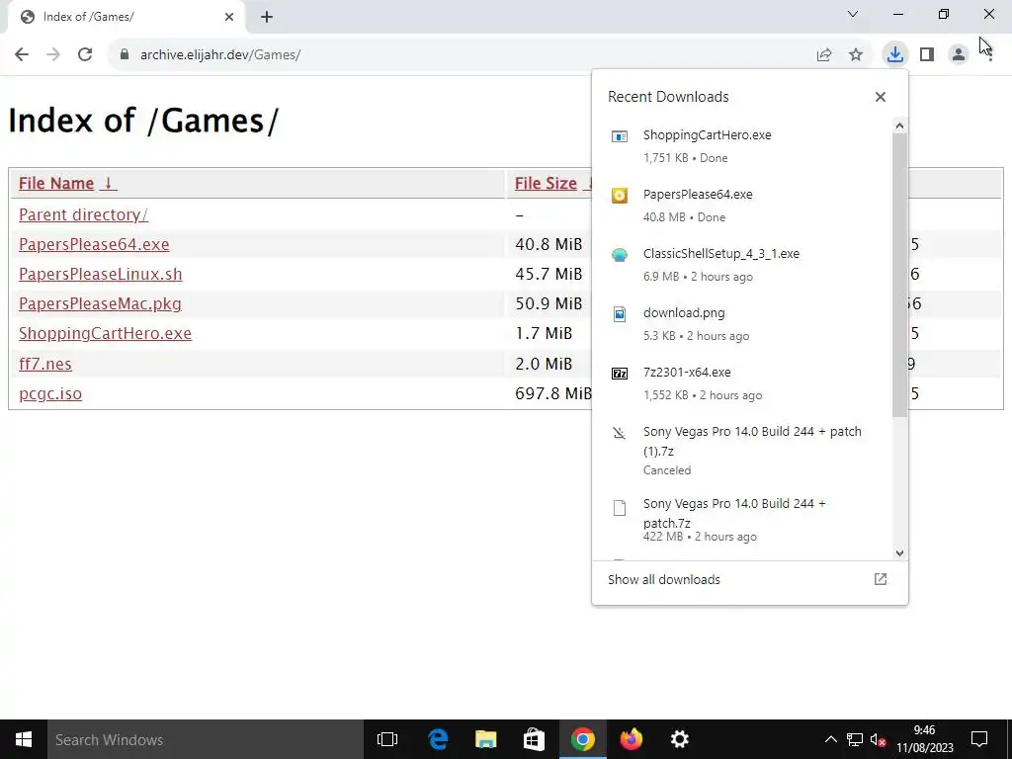Viewport: 1012px width, 759px height.
Task: Reload the Index of /Games/ page
Action: tap(85, 55)
